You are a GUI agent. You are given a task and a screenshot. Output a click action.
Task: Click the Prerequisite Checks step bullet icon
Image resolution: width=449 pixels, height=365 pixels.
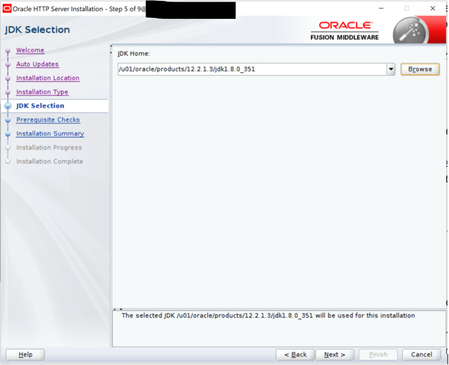(7, 120)
